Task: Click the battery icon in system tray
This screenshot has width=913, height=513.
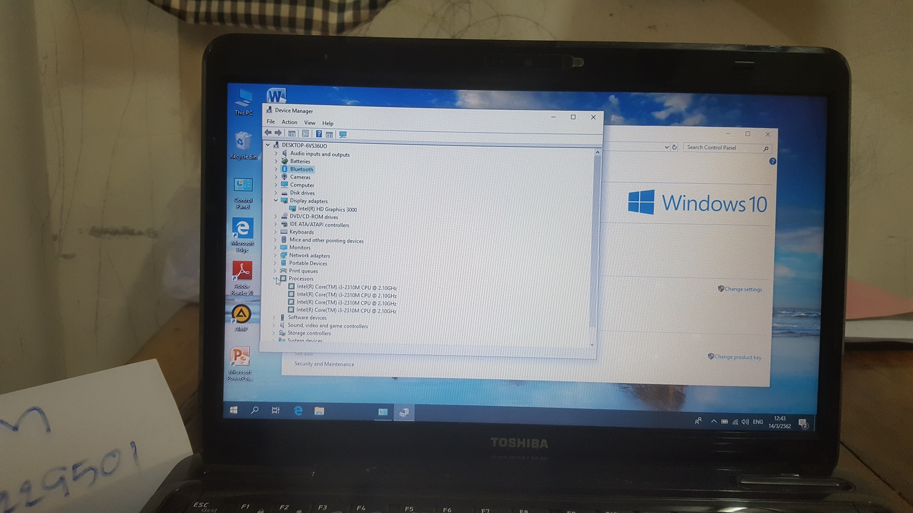Action: [x=724, y=421]
